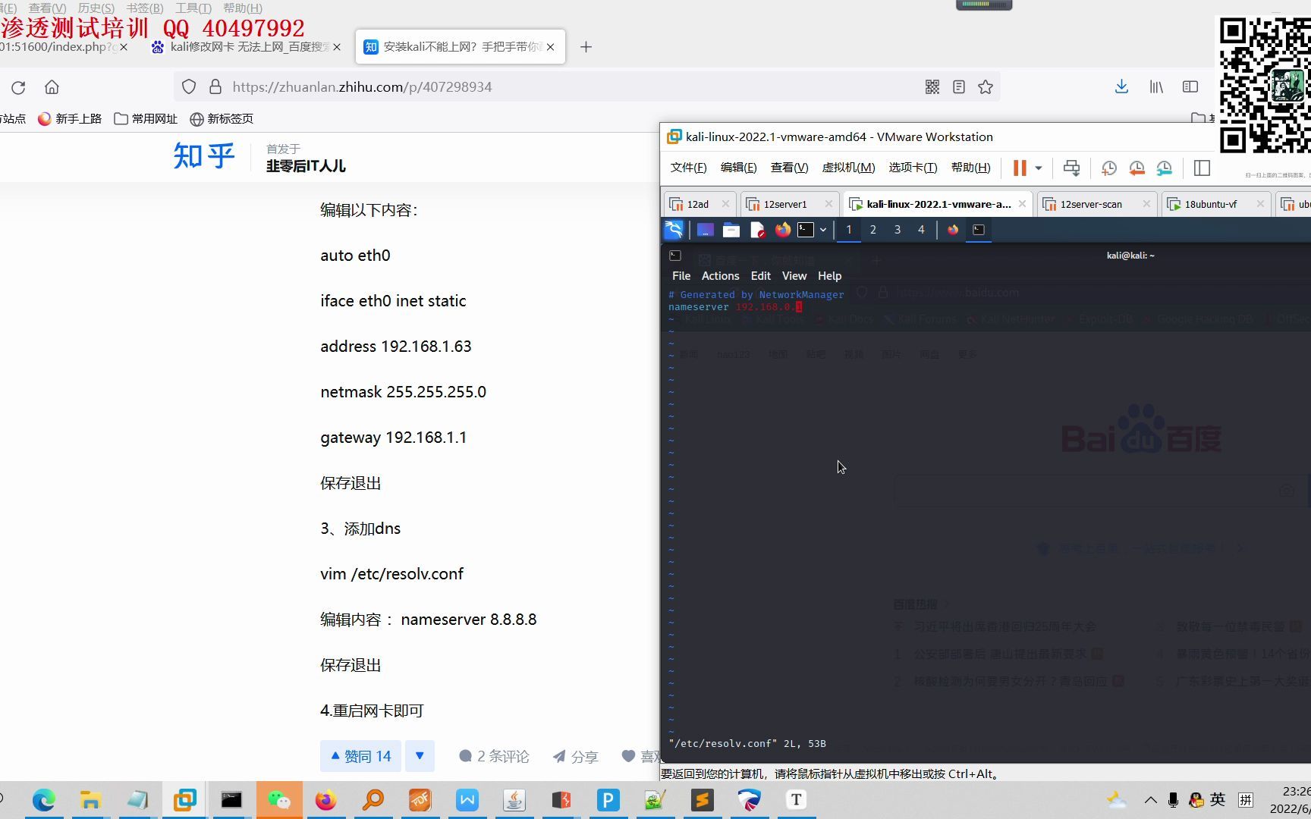Open Kali applications menu dragon icon
Screen dimensions: 1311x819
click(674, 230)
